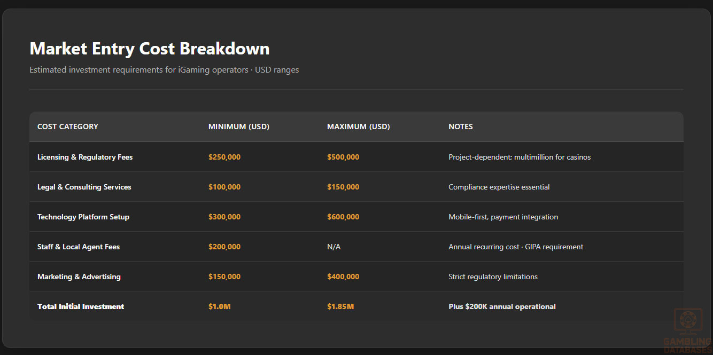Select the Cost Category column header
Viewport: 713px width, 355px height.
[x=68, y=127]
